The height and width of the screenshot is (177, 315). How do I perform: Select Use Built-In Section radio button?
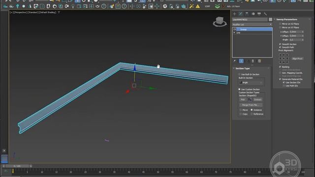click(x=239, y=74)
